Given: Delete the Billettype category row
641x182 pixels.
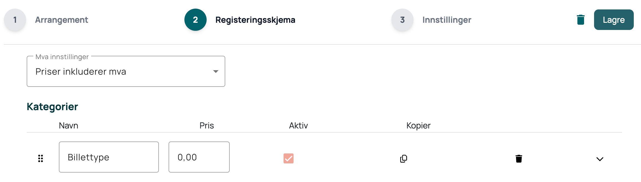Looking at the screenshot, I should pos(519,158).
